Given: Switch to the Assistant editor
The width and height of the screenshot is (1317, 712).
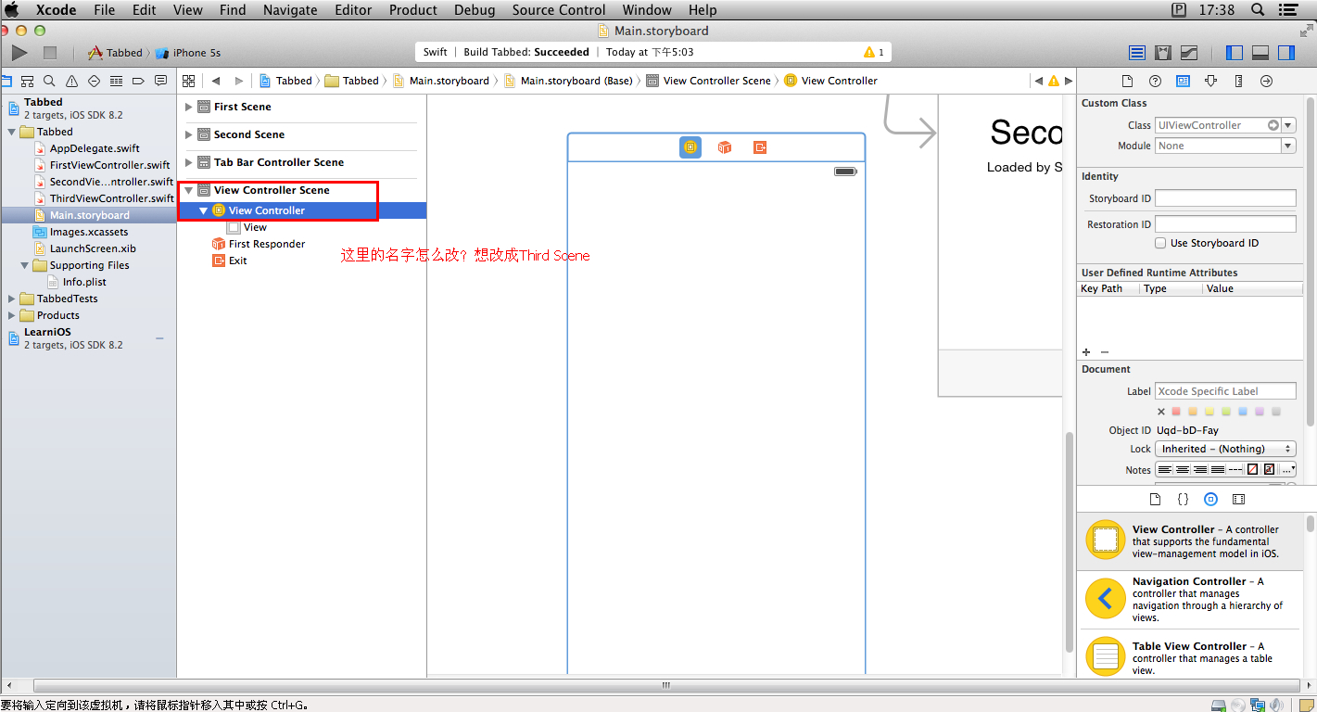Looking at the screenshot, I should 1163,53.
